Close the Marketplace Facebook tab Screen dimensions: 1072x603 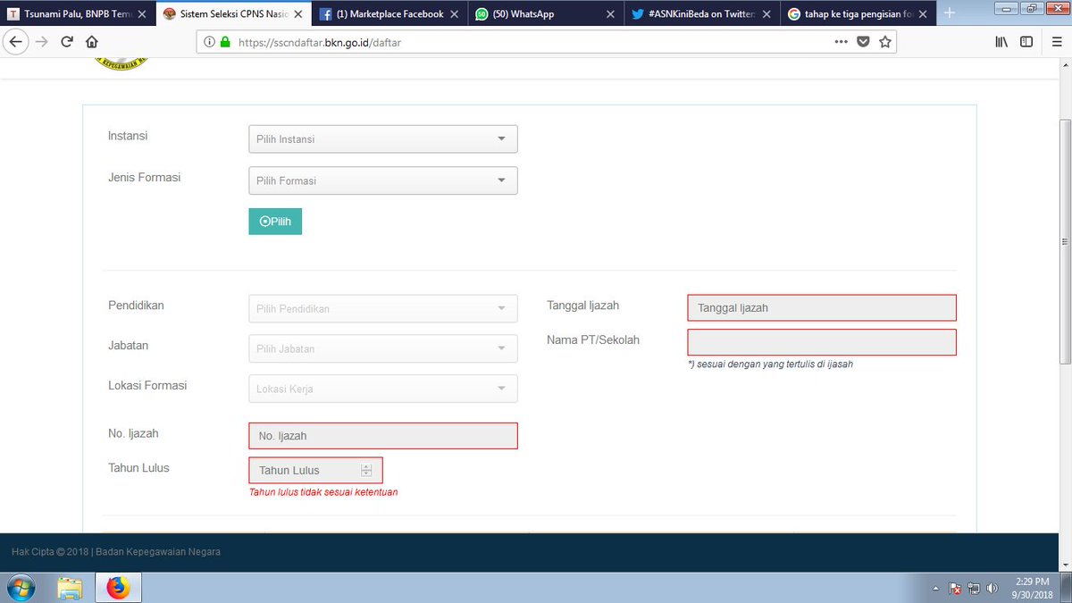(456, 14)
